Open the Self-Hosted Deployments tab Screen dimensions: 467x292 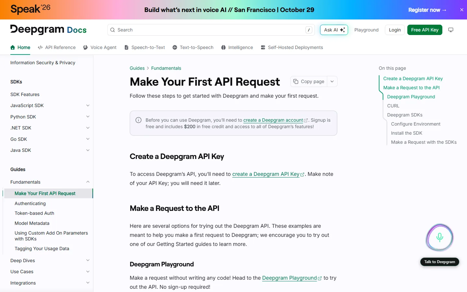292,47
